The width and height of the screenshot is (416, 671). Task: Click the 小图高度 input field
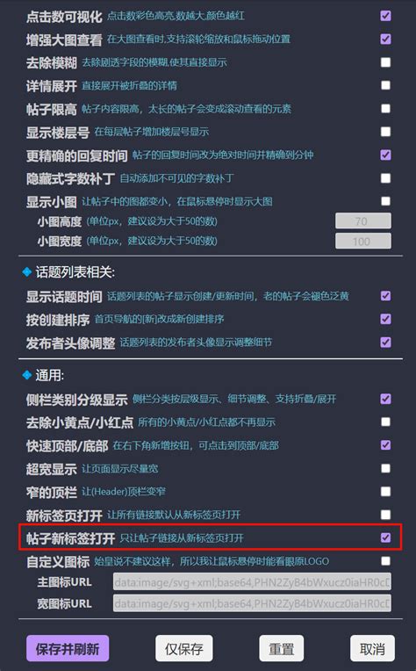pos(363,220)
